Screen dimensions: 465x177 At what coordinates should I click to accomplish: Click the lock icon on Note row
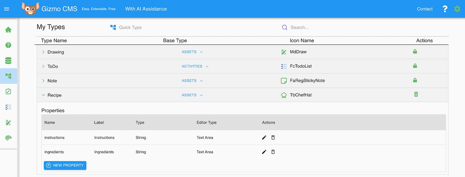pos(415,80)
